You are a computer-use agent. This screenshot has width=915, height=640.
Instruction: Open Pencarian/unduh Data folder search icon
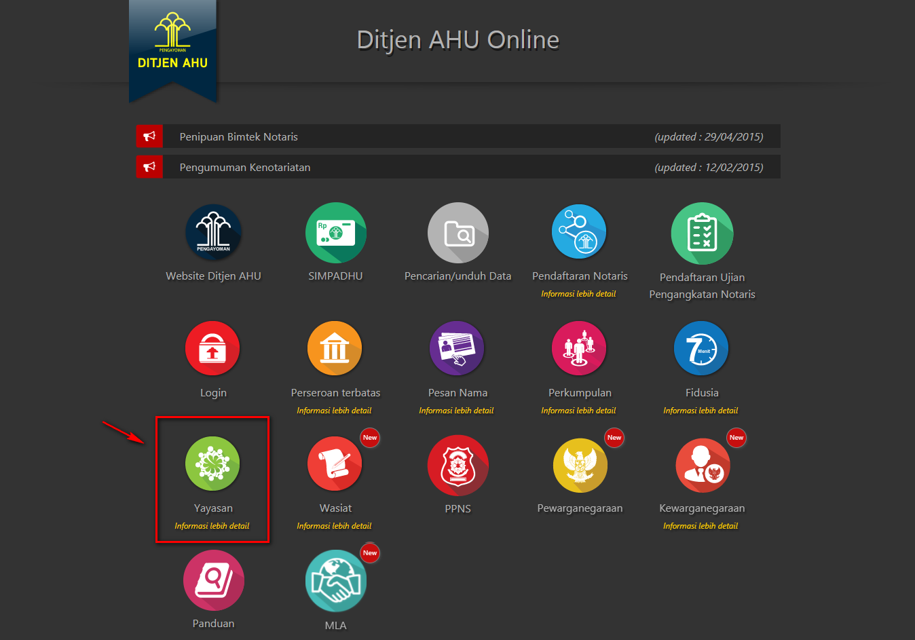coord(457,233)
